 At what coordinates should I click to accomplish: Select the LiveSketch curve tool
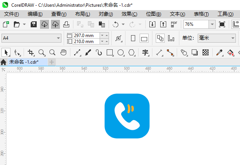(99, 52)
